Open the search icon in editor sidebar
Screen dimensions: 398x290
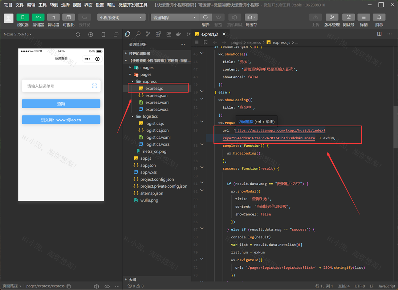pos(138,34)
